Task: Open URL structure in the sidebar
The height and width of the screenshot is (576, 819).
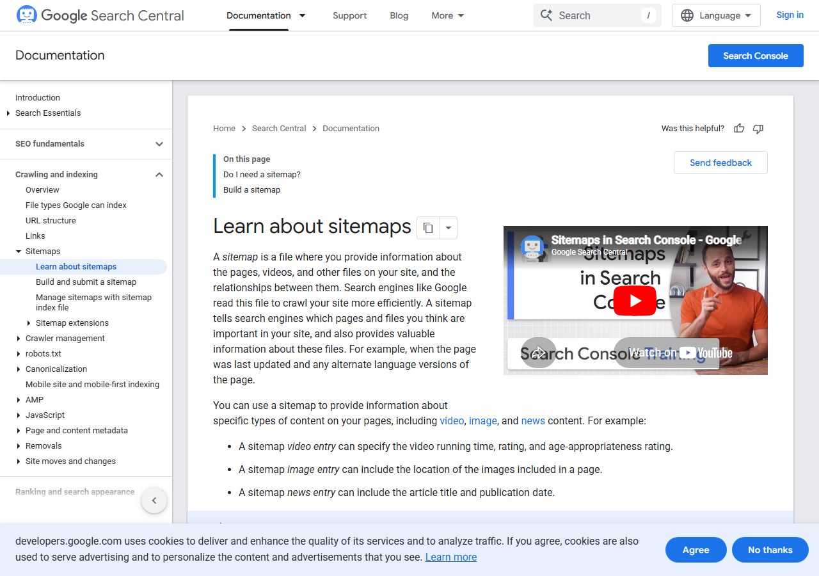Action: pos(51,221)
